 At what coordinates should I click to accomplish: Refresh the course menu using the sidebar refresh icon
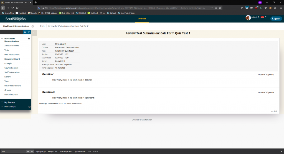25,32
